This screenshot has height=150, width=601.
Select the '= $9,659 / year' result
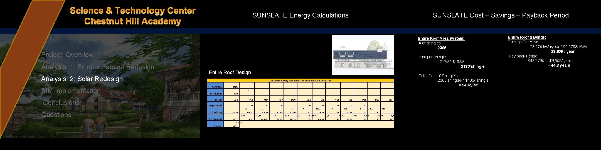(561, 51)
